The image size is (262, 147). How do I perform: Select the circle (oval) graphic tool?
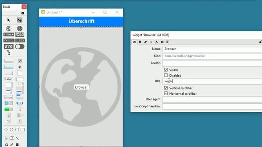[11, 129]
